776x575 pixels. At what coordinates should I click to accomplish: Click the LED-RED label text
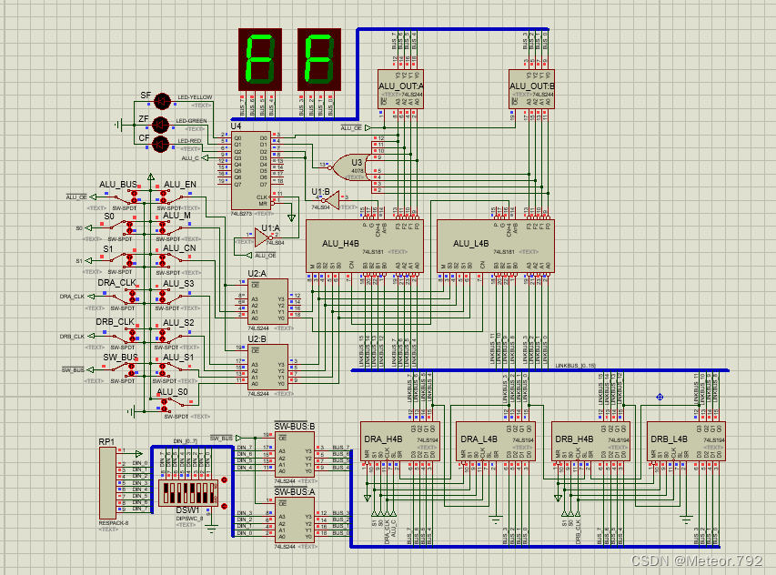click(189, 141)
